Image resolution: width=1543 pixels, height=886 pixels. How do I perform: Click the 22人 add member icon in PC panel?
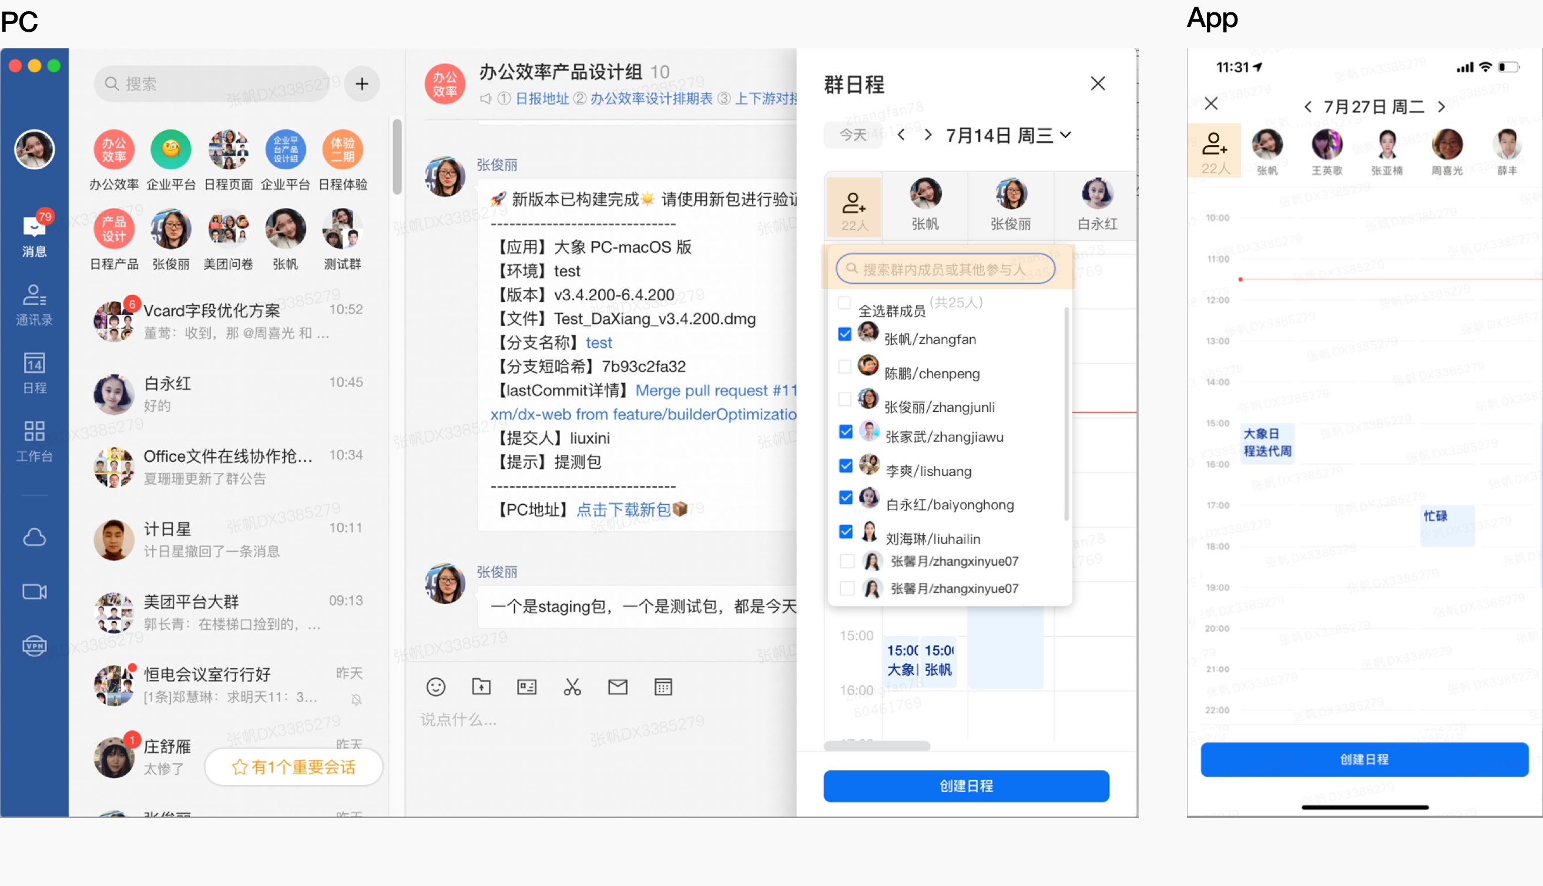[854, 209]
